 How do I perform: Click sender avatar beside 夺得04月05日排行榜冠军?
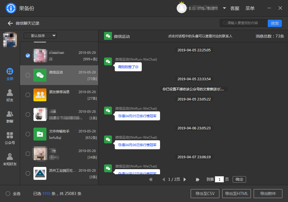pos(108,111)
